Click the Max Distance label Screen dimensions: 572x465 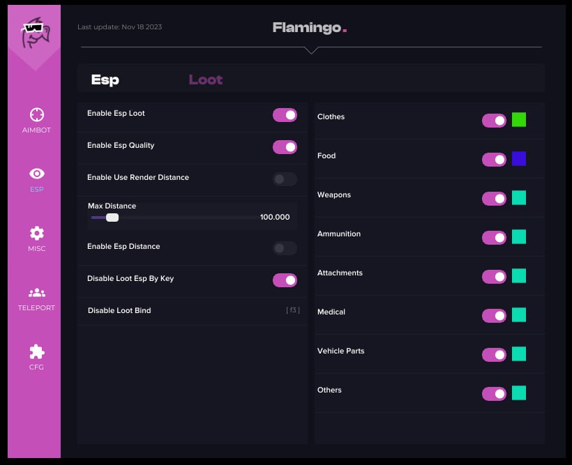[112, 206]
